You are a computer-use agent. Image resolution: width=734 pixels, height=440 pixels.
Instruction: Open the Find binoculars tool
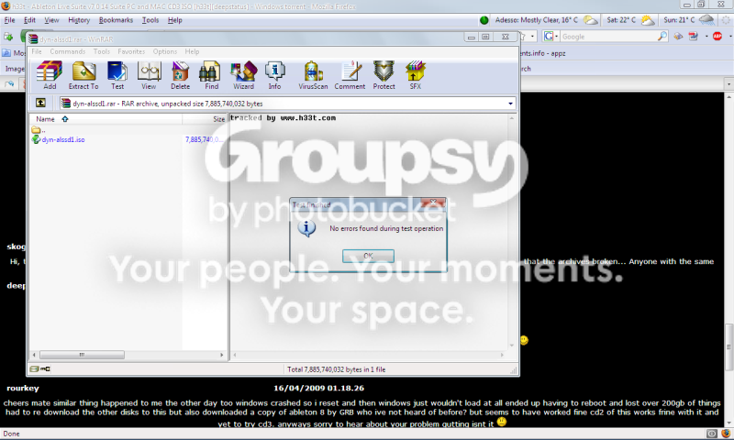(211, 75)
